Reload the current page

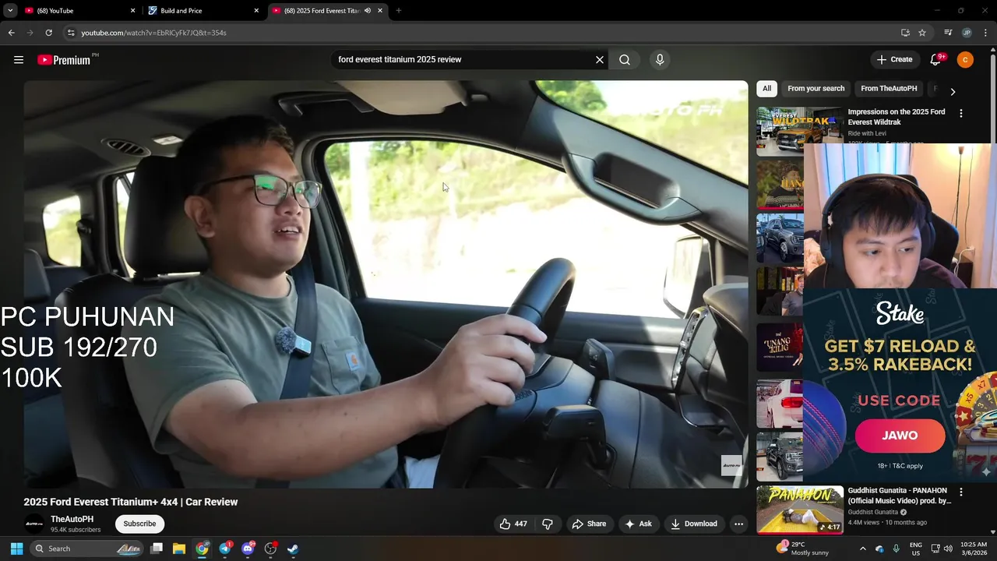point(48,33)
